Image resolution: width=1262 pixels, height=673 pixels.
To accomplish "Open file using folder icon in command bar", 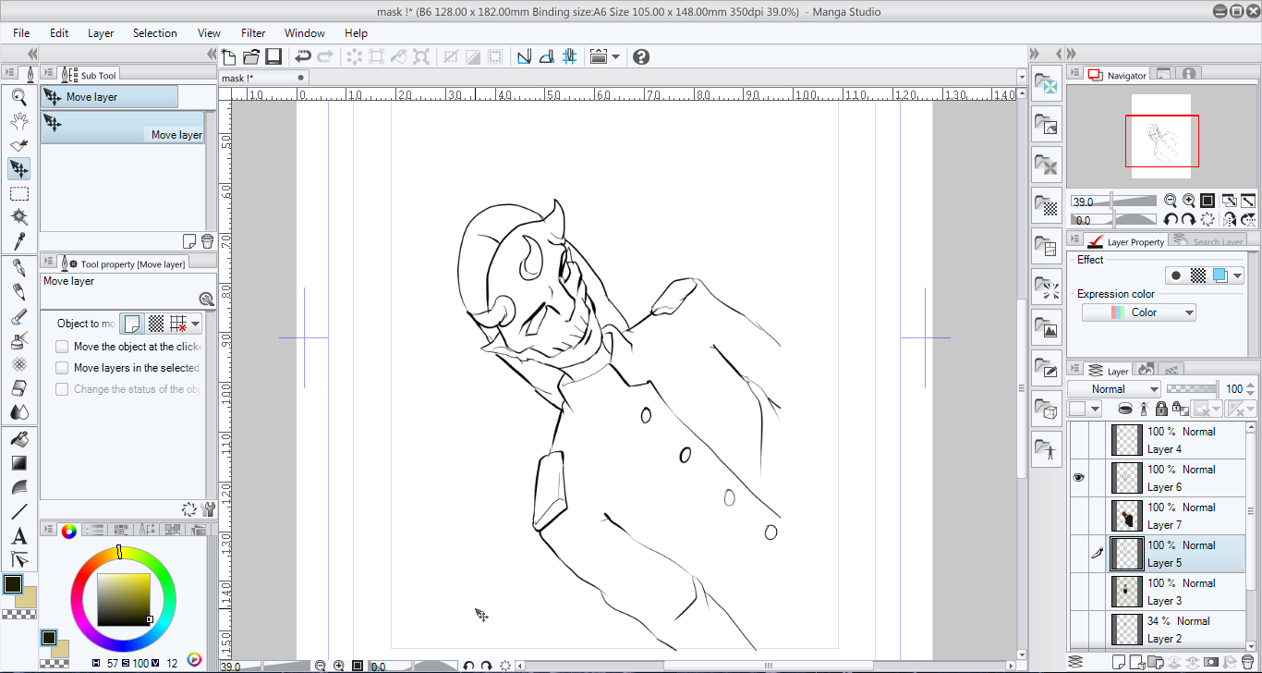I will [x=250, y=56].
